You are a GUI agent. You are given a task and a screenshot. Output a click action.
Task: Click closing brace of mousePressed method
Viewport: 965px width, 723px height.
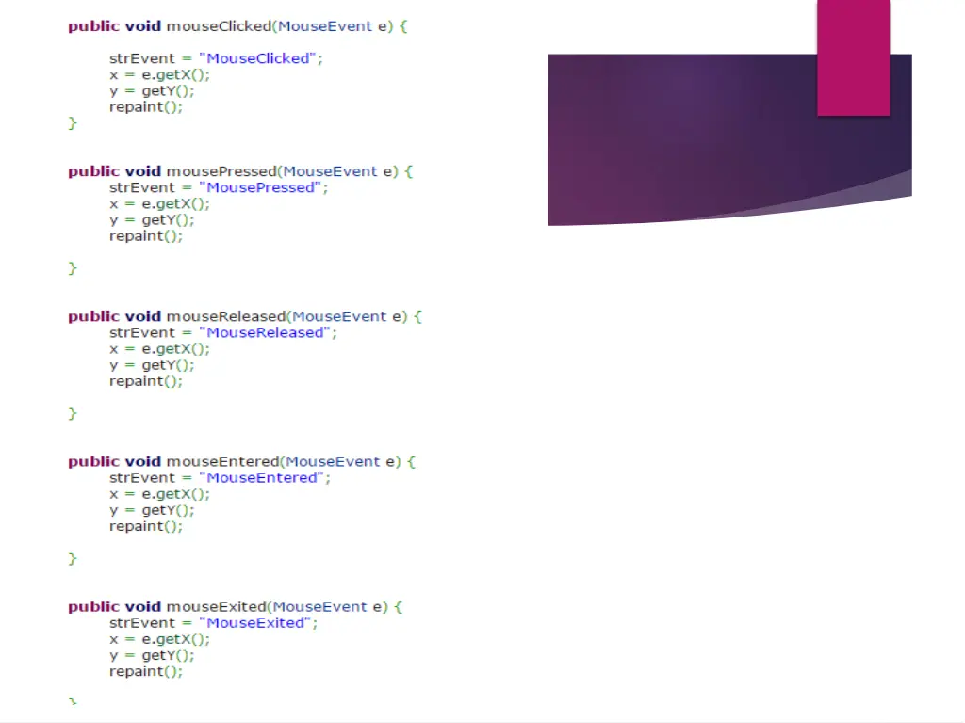[72, 268]
